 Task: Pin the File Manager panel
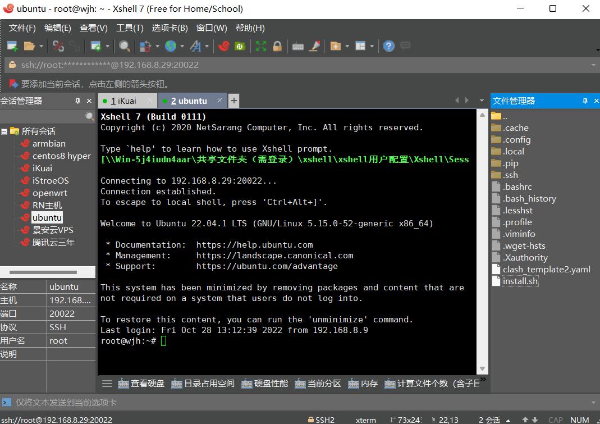tap(585, 101)
